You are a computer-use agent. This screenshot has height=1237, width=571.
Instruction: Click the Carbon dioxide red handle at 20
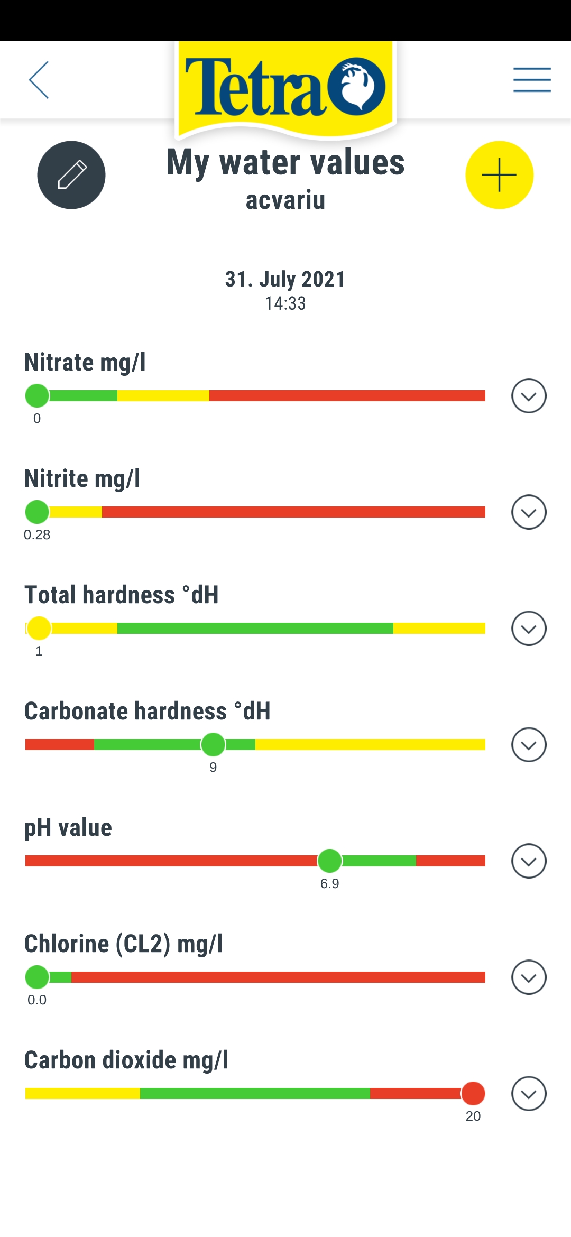(x=473, y=1093)
